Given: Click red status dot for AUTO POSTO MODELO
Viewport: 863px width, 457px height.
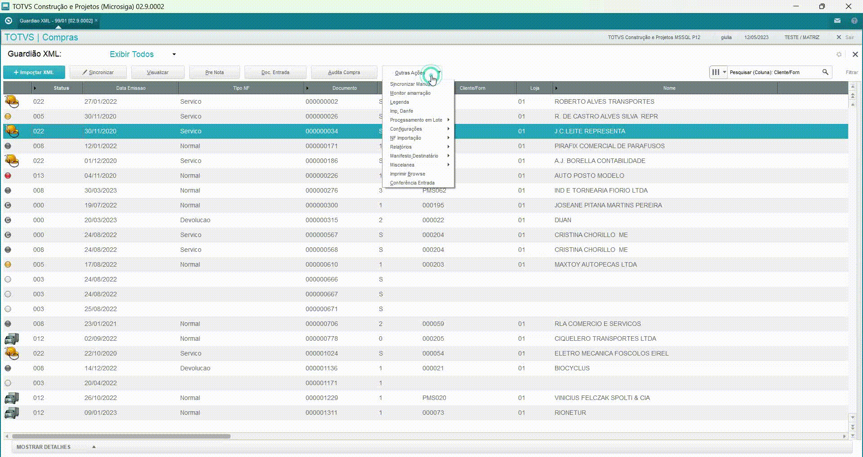Looking at the screenshot, I should click(8, 176).
